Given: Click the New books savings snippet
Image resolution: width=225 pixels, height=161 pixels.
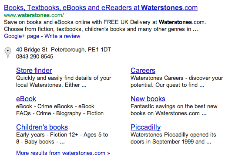Looking at the screenshot, I should (x=174, y=110).
